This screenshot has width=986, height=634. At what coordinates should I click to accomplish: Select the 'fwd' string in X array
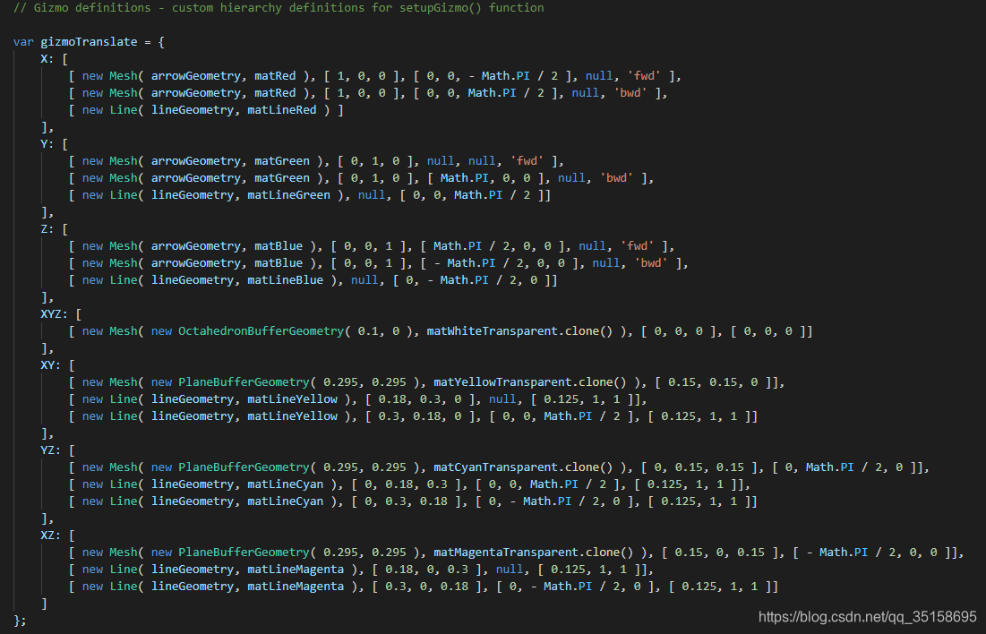[x=644, y=75]
